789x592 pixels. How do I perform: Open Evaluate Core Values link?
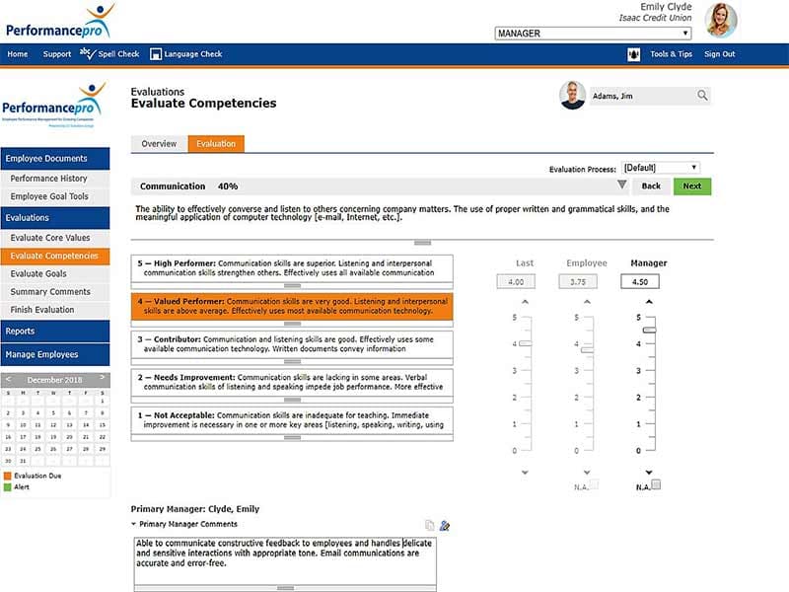pyautogui.click(x=55, y=238)
